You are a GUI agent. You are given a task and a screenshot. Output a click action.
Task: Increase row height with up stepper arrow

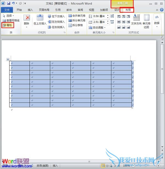108,15
